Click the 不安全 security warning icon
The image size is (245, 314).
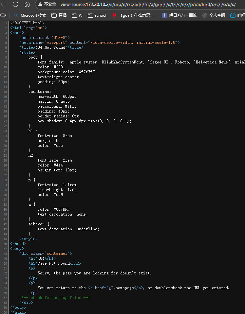[41, 4]
